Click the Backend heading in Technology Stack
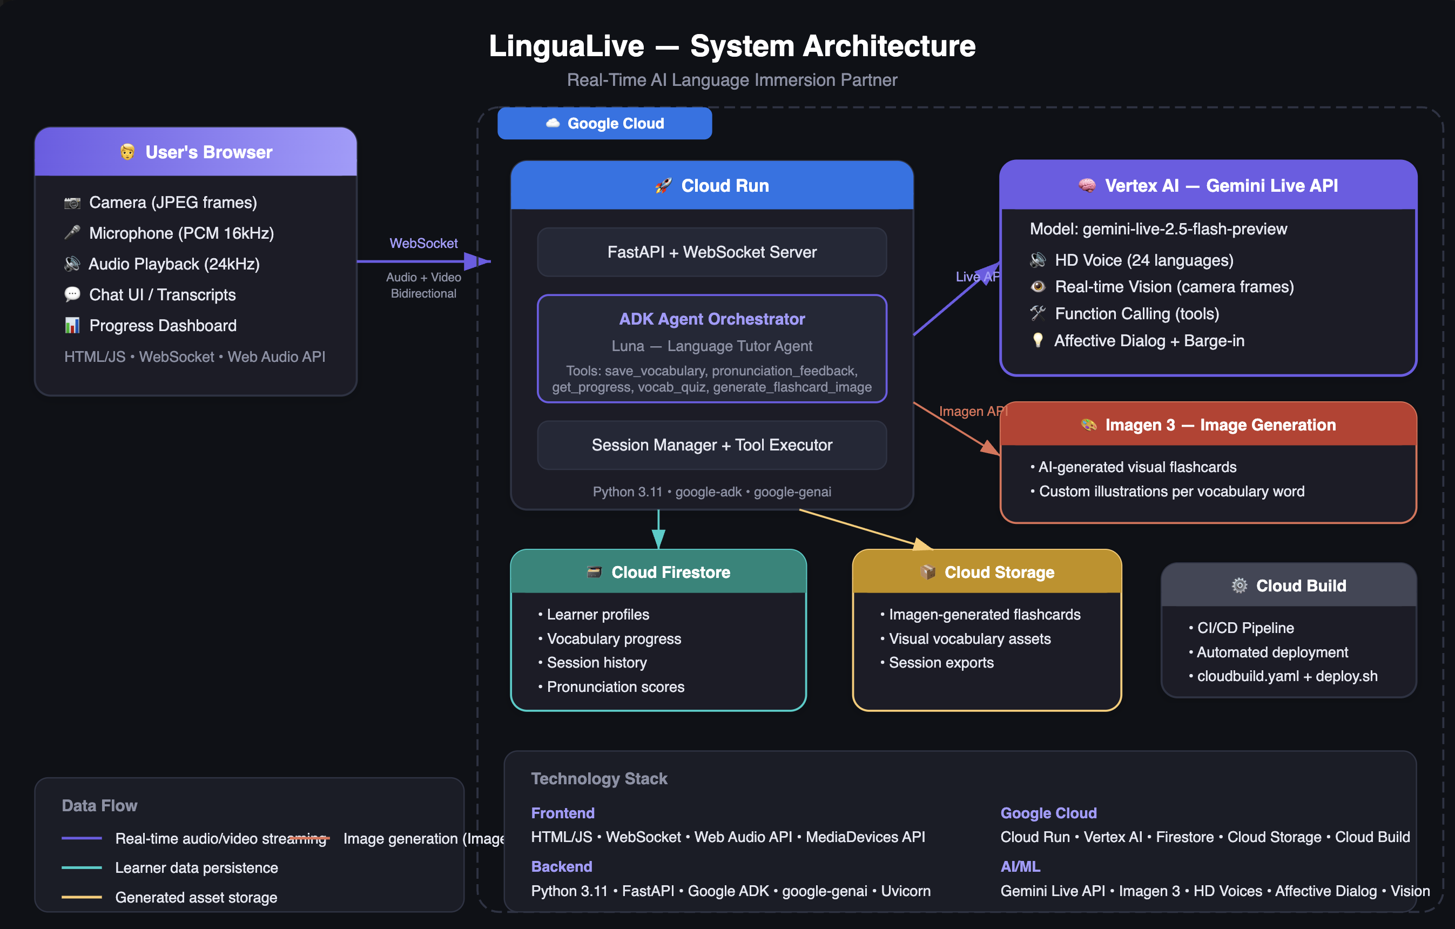The width and height of the screenshot is (1455, 929). pyautogui.click(x=561, y=866)
